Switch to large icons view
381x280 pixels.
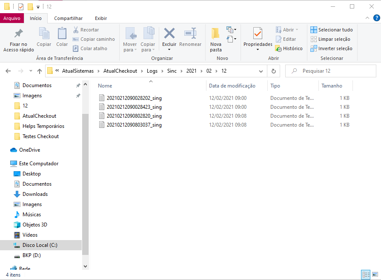375,274
